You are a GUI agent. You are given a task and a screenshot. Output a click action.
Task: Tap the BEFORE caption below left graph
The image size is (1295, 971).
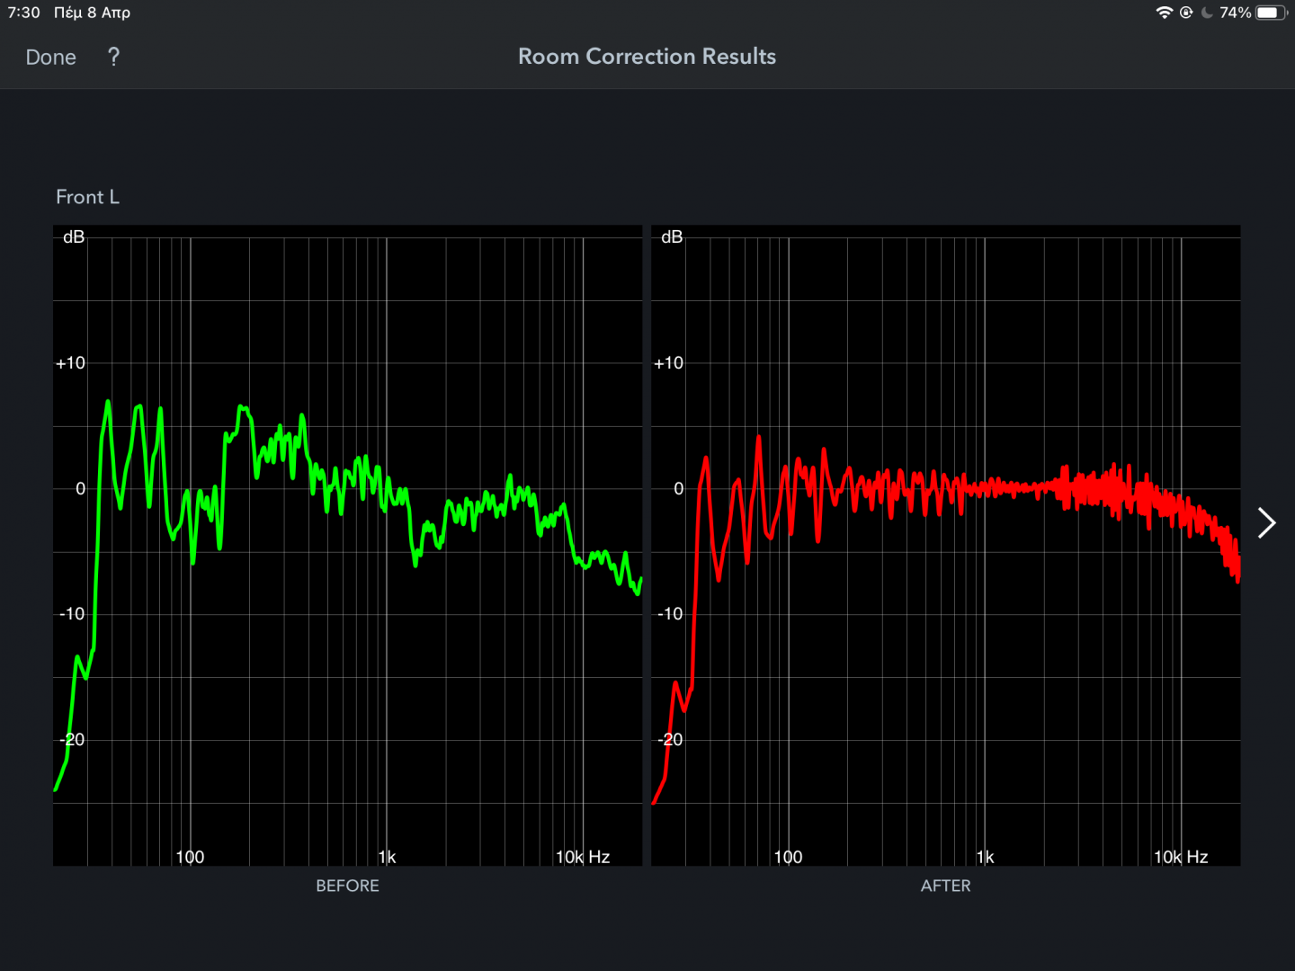347,886
